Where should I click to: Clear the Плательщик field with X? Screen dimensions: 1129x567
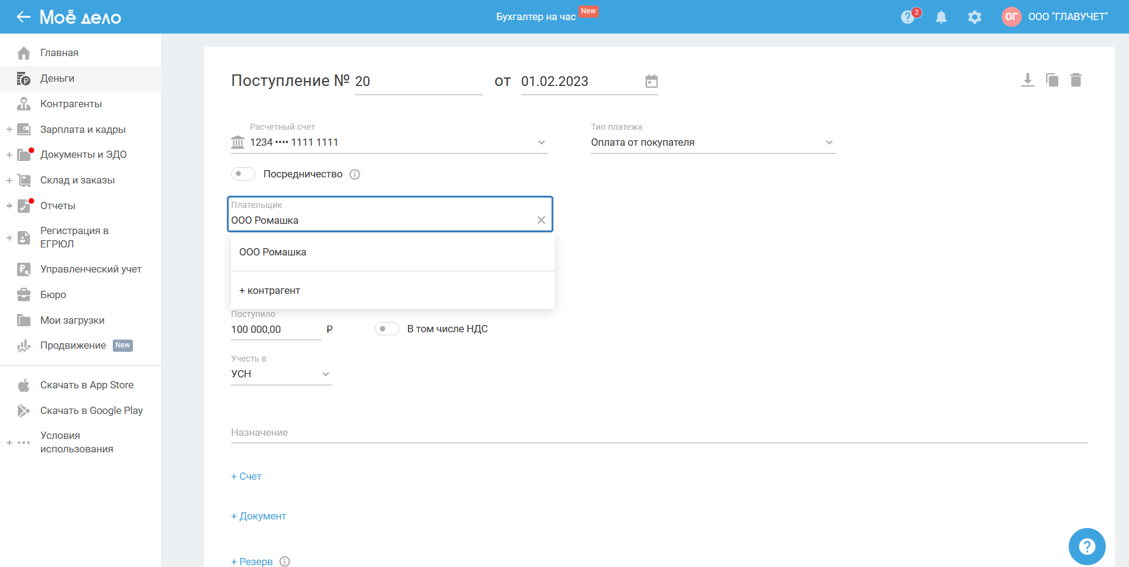[541, 220]
